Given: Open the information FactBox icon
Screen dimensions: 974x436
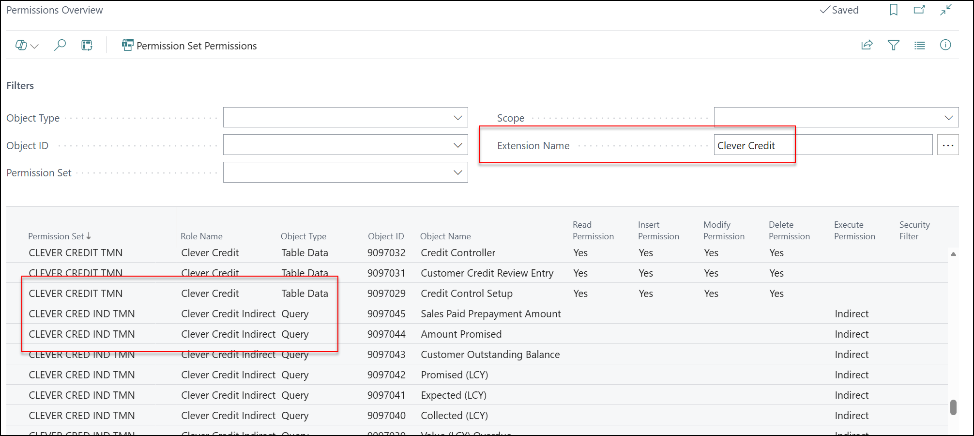Looking at the screenshot, I should [x=945, y=45].
